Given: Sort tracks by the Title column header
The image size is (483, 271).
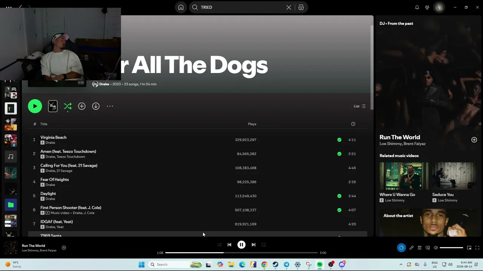Looking at the screenshot, I should (x=44, y=124).
